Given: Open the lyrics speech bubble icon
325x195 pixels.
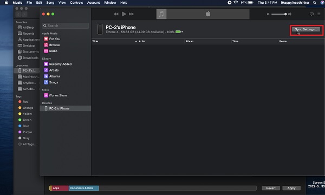Looking at the screenshot, I should 311,14.
